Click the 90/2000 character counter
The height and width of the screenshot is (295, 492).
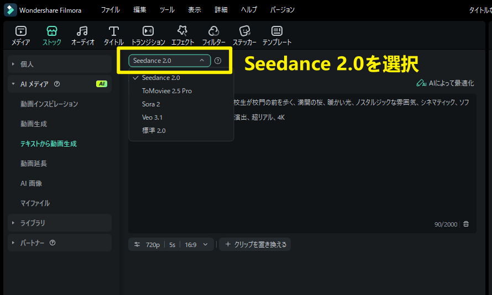446,224
